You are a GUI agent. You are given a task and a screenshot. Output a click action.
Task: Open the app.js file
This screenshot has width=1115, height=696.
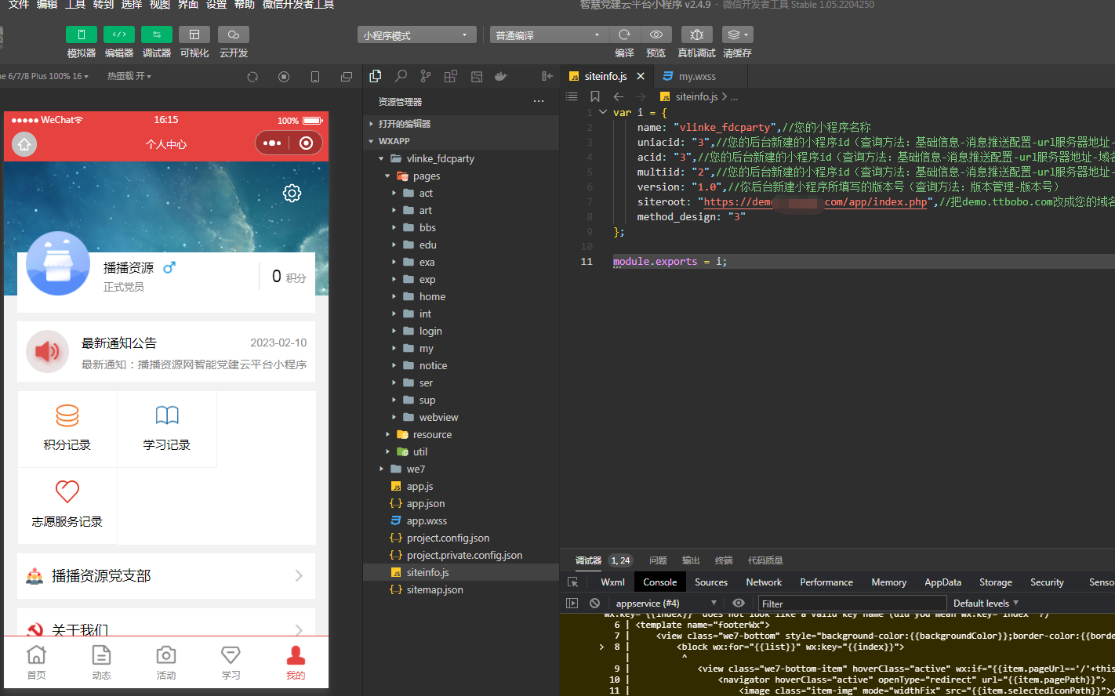[461, 486]
